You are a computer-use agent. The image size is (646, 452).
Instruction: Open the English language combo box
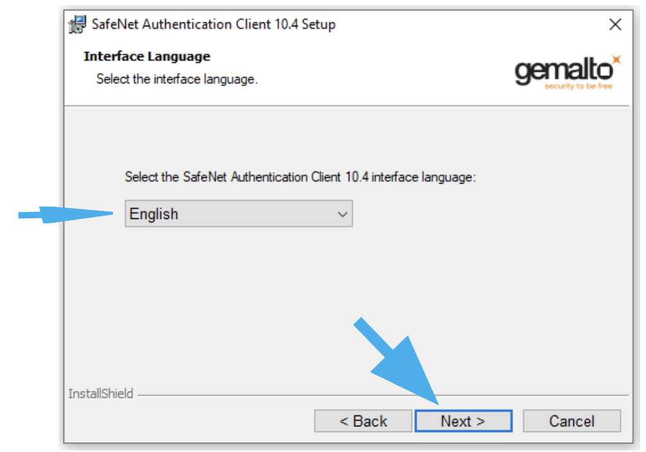238,213
